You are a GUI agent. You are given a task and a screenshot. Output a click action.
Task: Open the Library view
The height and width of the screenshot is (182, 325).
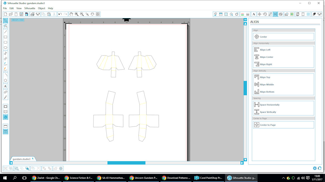(x=5, y=112)
